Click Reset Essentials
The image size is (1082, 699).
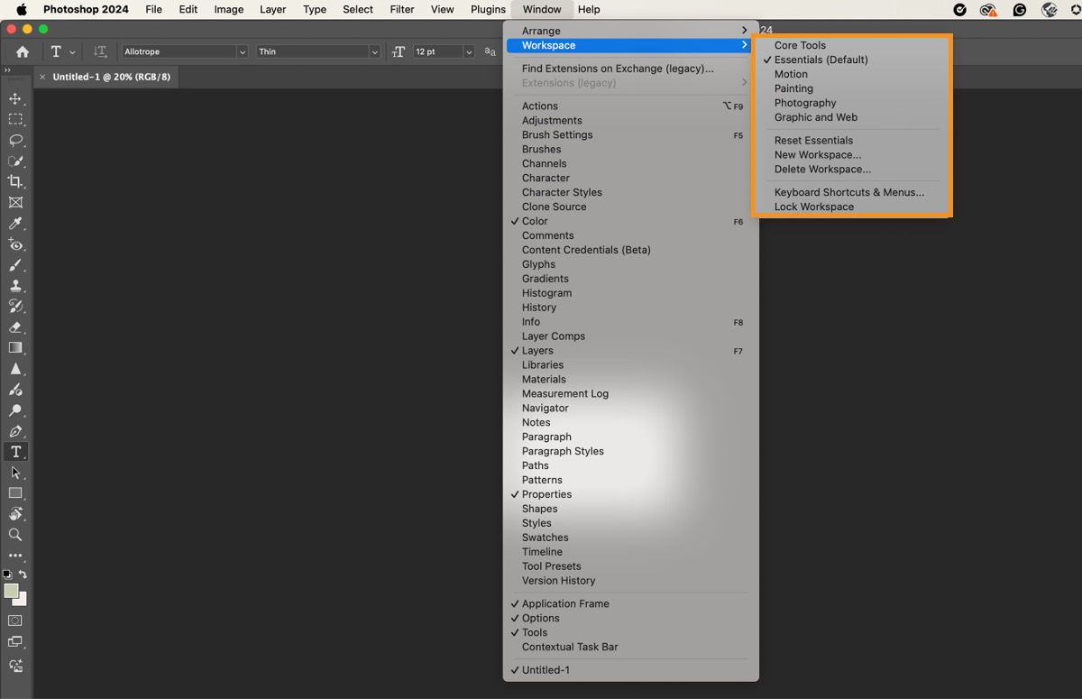tap(813, 140)
